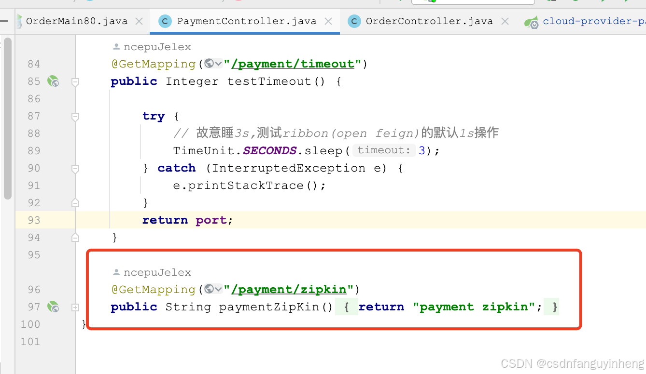Click the @GetMapping annotation on line 96
646x374 pixels.
(x=154, y=289)
